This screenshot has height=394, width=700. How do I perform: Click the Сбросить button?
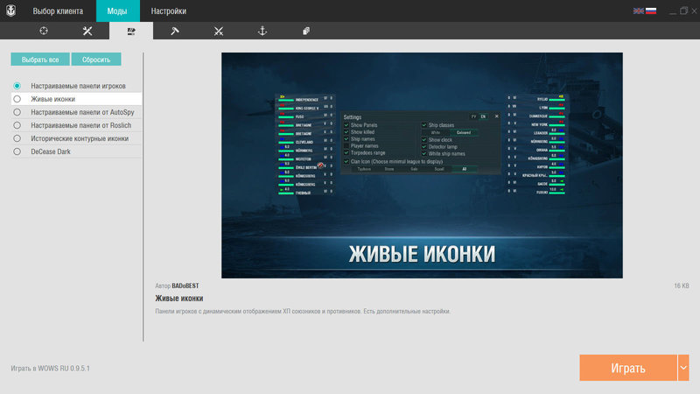(96, 60)
